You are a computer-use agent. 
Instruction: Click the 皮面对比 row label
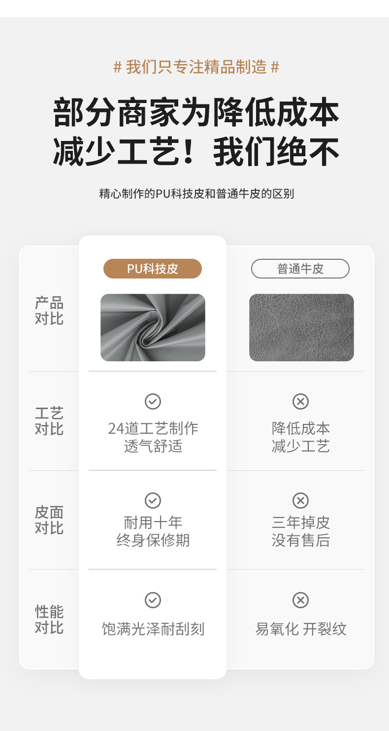pyautogui.click(x=49, y=520)
